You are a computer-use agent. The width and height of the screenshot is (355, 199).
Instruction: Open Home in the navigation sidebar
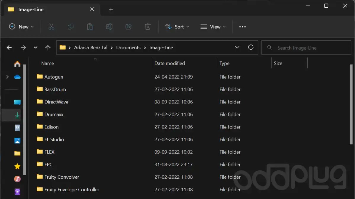coord(17,64)
